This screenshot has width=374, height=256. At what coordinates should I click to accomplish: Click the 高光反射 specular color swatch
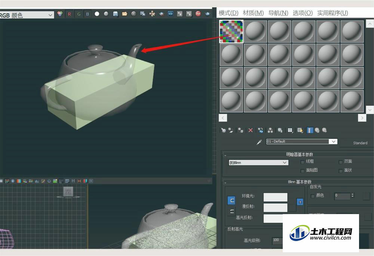[273, 218]
